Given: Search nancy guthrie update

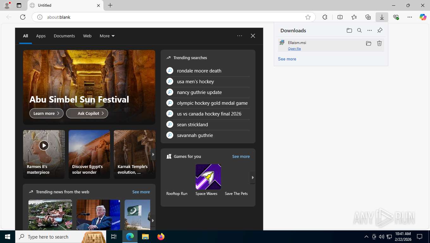Looking at the screenshot, I should [x=208, y=92].
